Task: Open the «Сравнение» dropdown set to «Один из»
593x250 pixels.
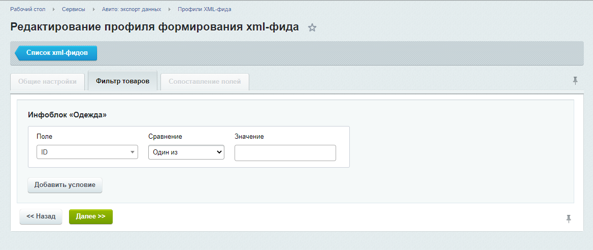Action: [186, 152]
